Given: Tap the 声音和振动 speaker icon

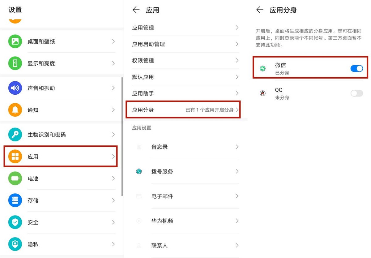Looking at the screenshot, I should 15,88.
